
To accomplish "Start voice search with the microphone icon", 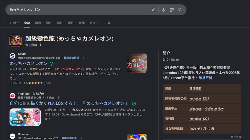I will click(163, 10).
